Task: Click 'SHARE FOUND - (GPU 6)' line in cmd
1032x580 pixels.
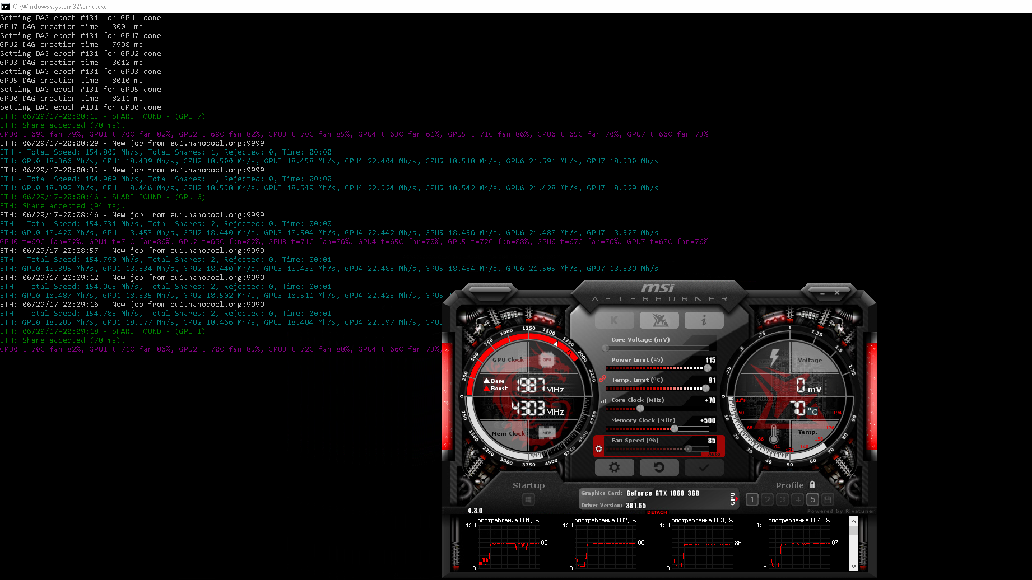Action: tap(103, 197)
